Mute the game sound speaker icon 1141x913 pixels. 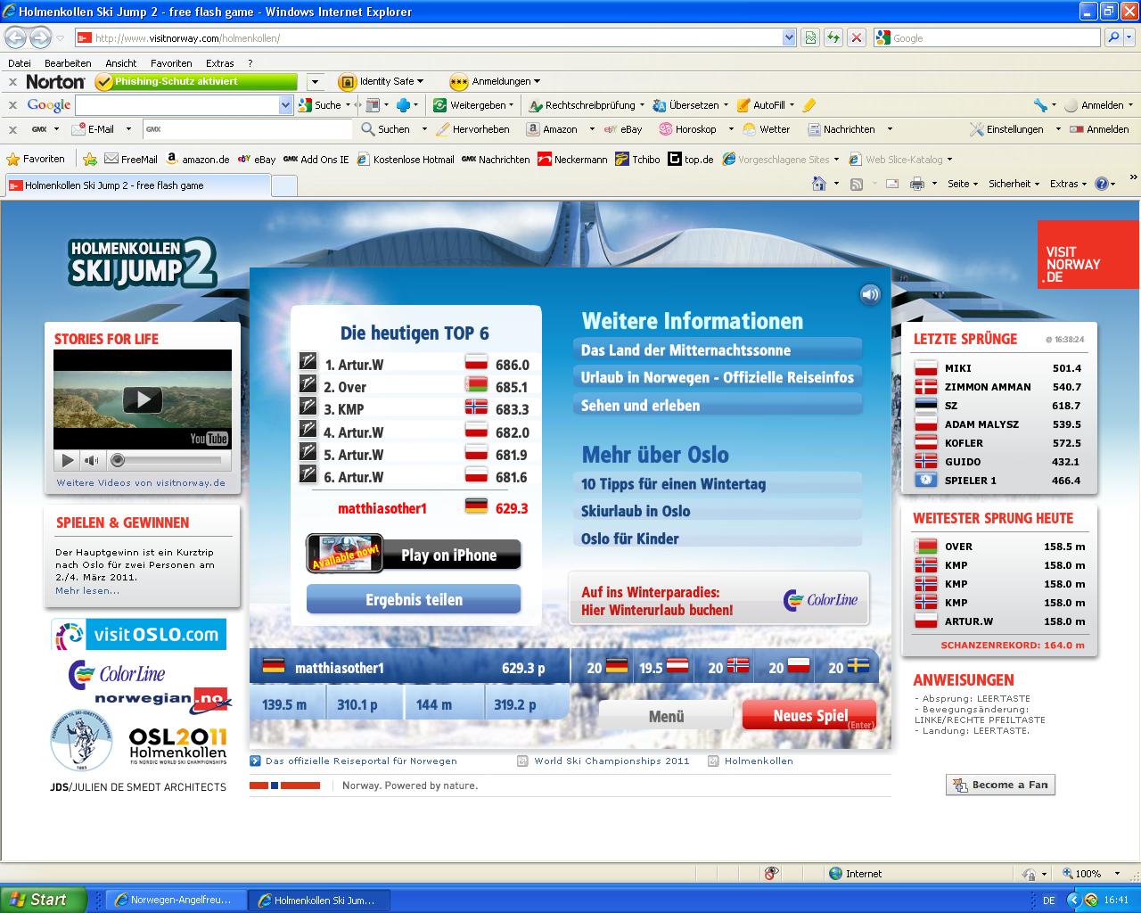click(x=870, y=294)
